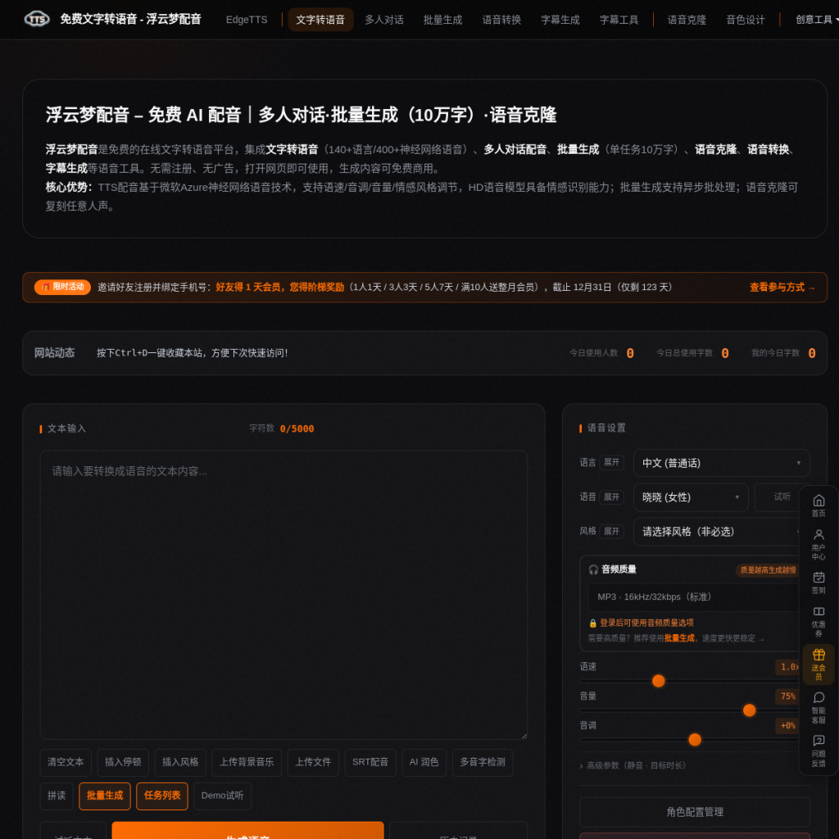The height and width of the screenshot is (839, 839).
Task: Click the 清空文本 button
Action: coord(66,763)
